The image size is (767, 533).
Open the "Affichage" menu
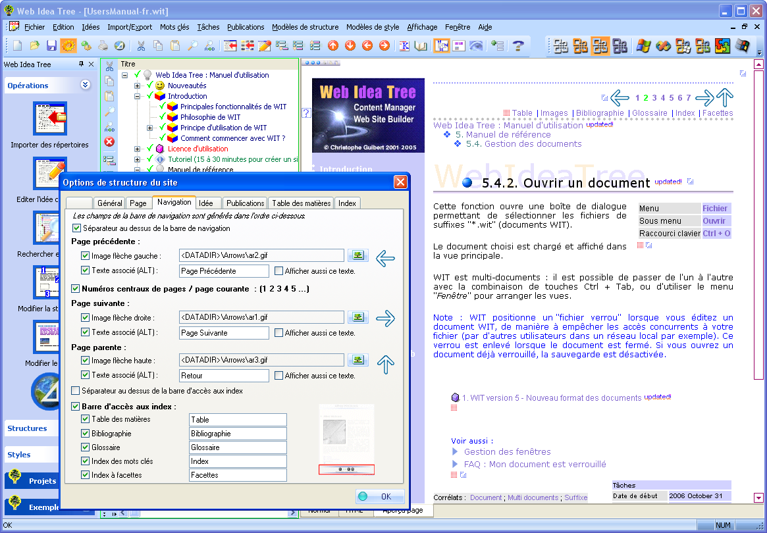pyautogui.click(x=421, y=27)
